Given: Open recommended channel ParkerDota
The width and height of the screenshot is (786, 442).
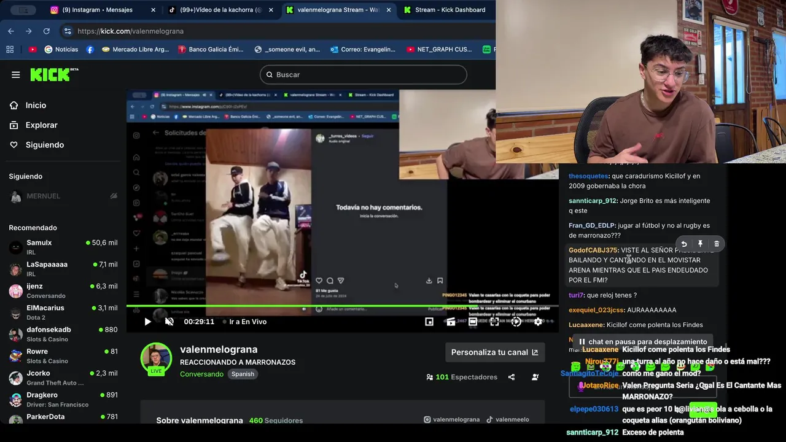Looking at the screenshot, I should click(63, 417).
